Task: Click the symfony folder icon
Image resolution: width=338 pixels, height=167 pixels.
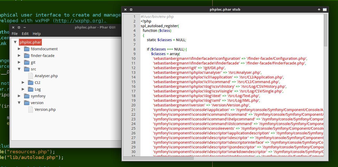Action: (x=27, y=96)
